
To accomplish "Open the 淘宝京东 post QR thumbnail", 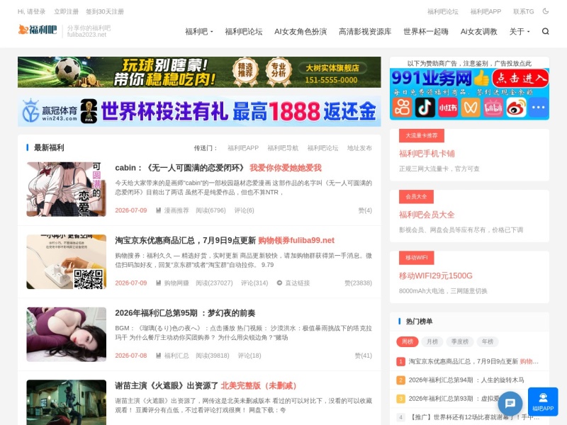I will point(66,261).
